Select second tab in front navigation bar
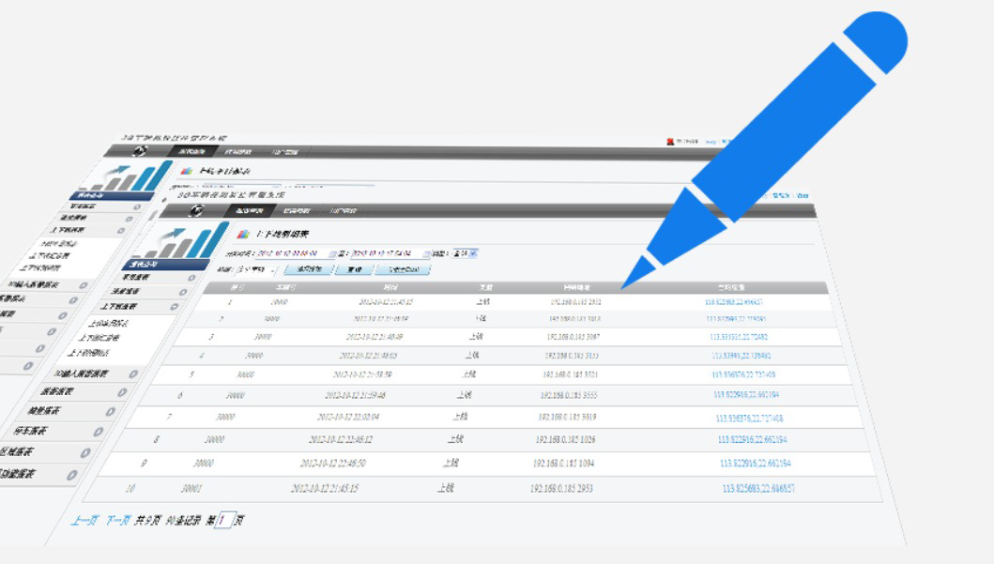This screenshot has height=564, width=994. [x=297, y=211]
